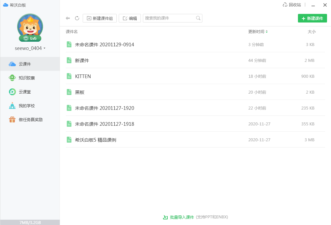331x225 pixels.
Task: Click the refresh icon
Action: point(77,19)
